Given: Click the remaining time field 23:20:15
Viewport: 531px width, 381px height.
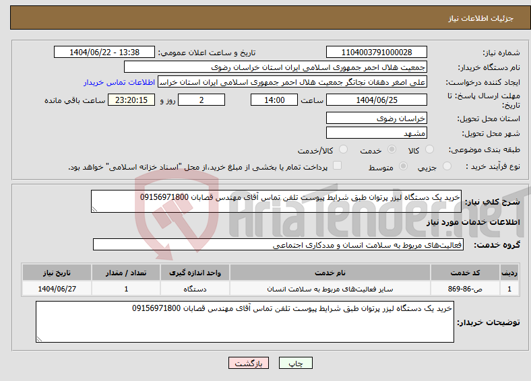Looking at the screenshot, I should click(131, 100).
